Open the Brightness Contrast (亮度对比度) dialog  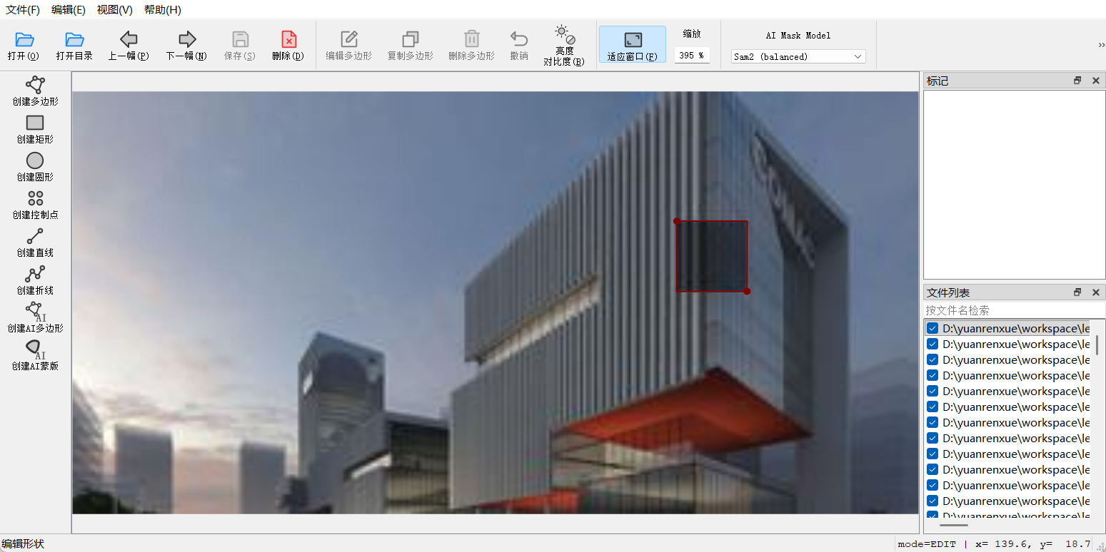pos(563,45)
